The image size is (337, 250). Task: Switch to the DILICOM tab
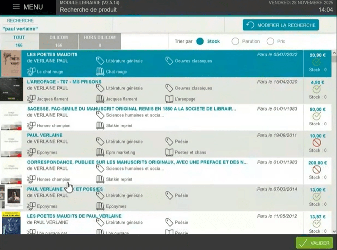(59, 41)
